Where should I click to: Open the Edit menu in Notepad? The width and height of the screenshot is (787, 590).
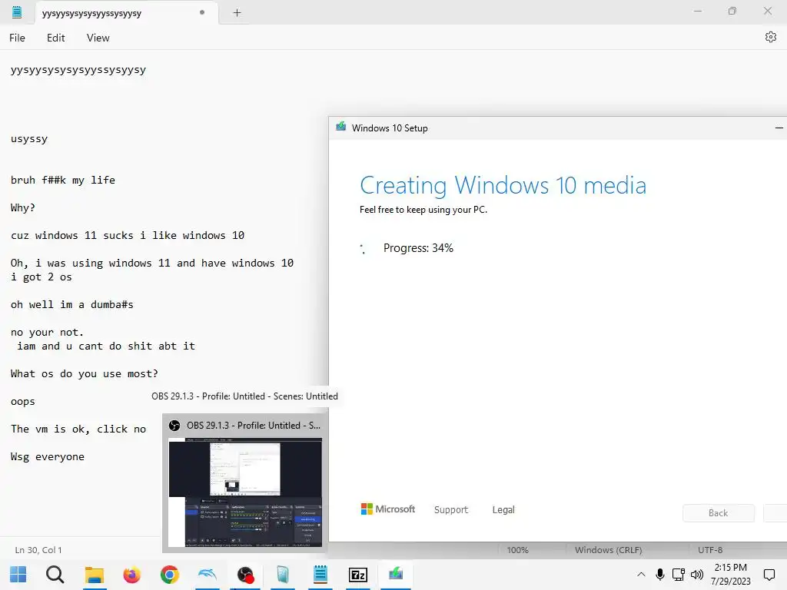click(55, 38)
